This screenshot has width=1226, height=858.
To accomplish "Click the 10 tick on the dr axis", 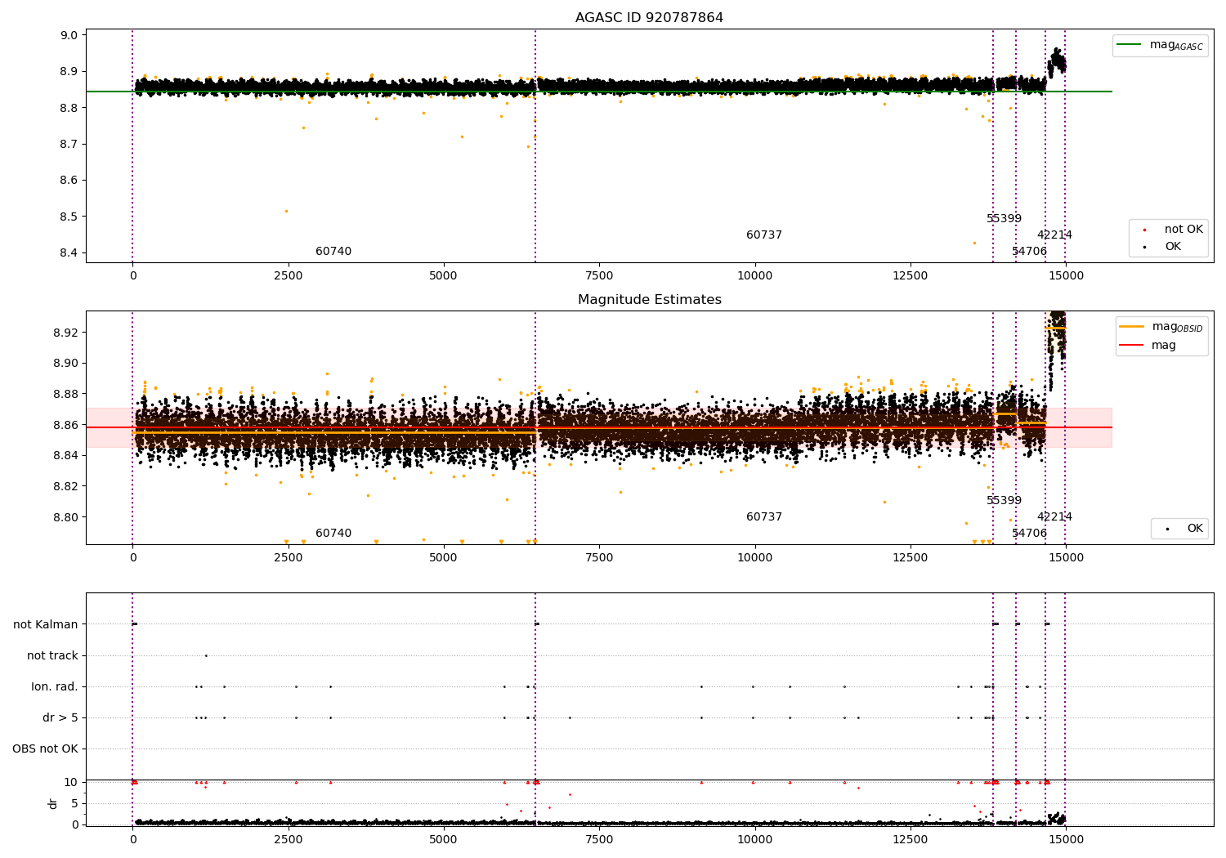I will (x=71, y=782).
